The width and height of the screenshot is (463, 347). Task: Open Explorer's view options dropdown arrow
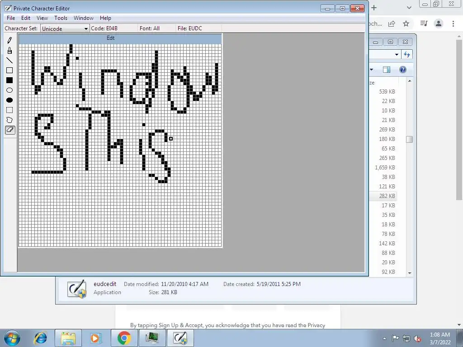372,70
